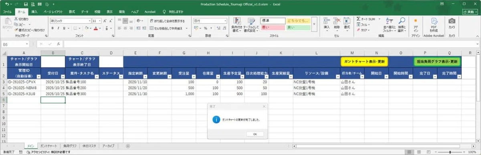This screenshot has height=155, width=481.
Task: Click find and select (検索と選択)
Action: point(402,24)
